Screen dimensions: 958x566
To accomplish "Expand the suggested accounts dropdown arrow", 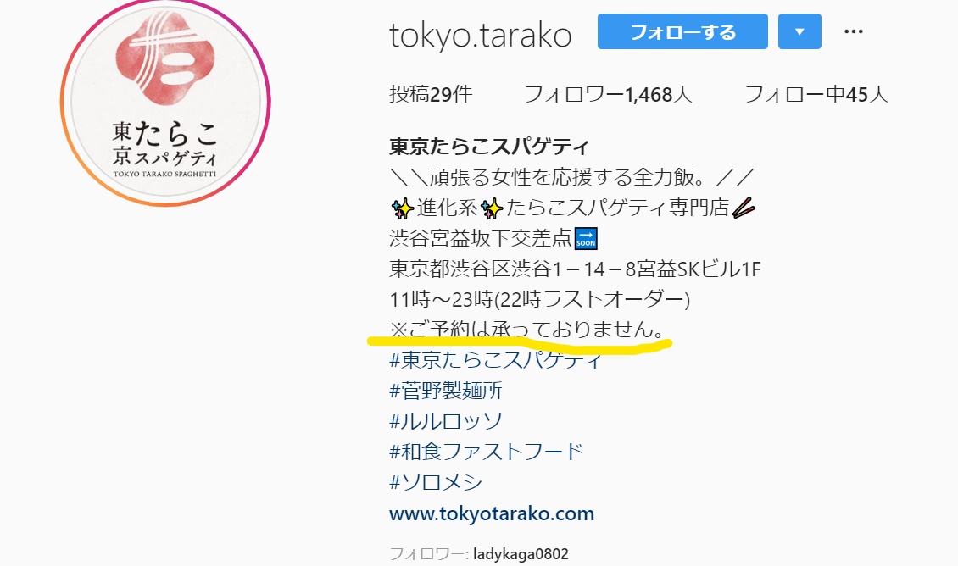I will coord(799,31).
